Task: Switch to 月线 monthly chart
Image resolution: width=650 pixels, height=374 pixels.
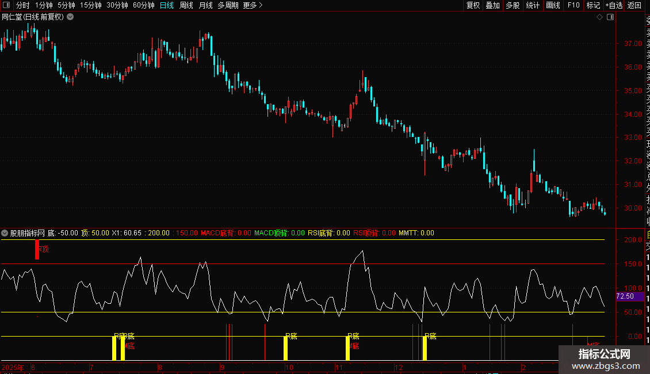Action: click(x=205, y=5)
